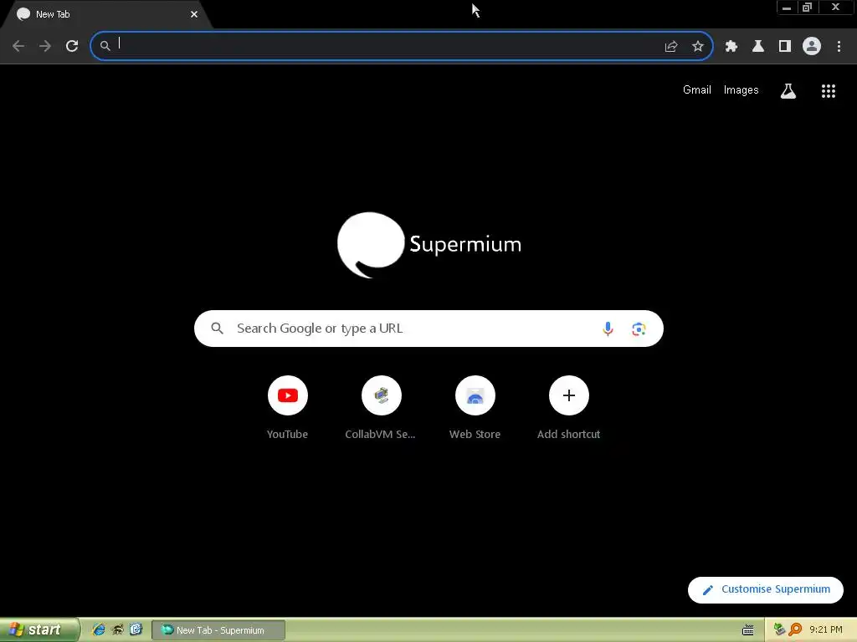Click the Customise Supermium button
This screenshot has width=857, height=642.
766,589
